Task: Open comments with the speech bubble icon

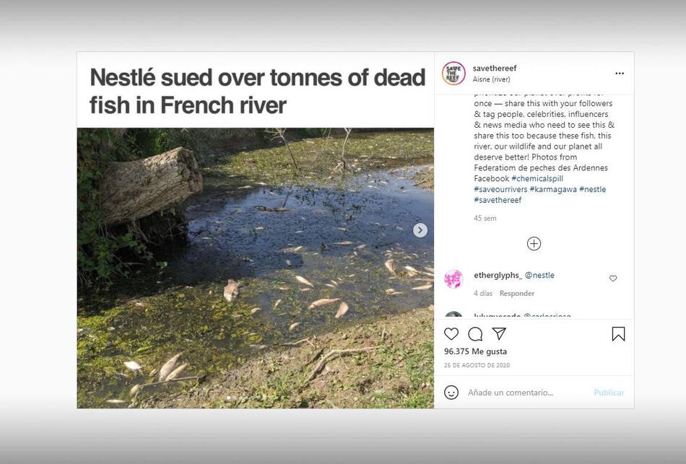Action: (x=475, y=333)
